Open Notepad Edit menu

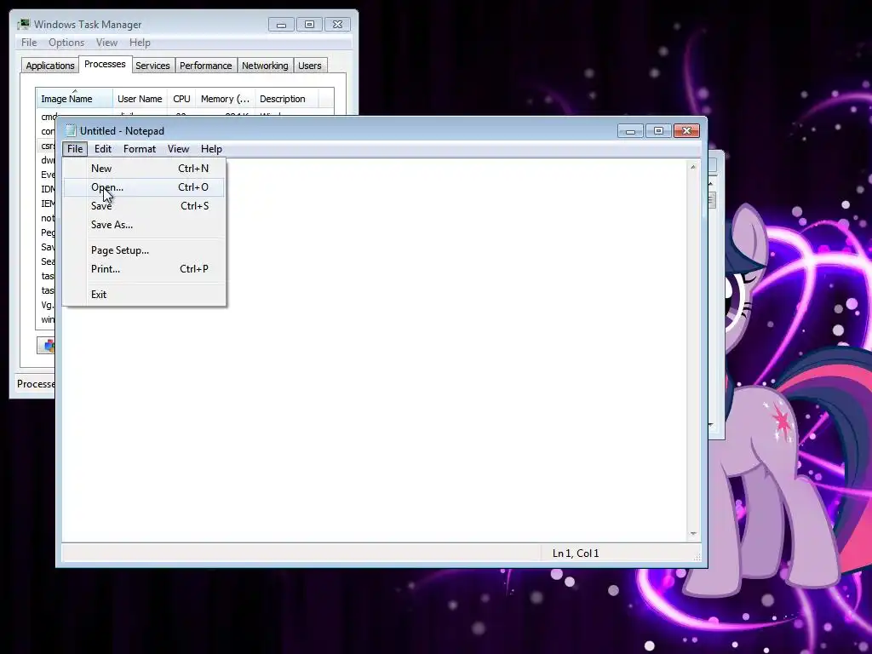tap(103, 149)
